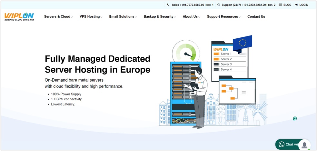This screenshot has height=151, width=317.
Task: Click the EU flag illustration
Action: pyautogui.click(x=242, y=43)
